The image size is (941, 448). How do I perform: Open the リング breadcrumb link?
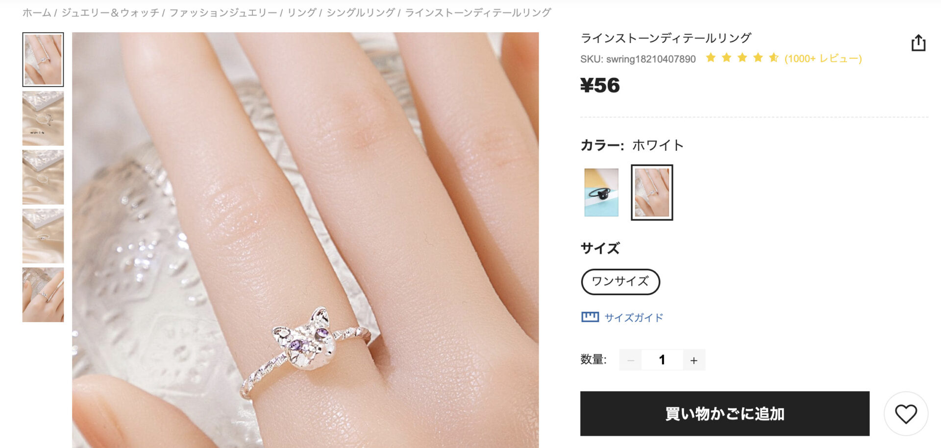(x=302, y=13)
